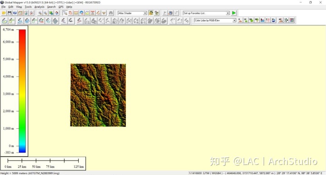The image size is (326, 175).
Task: Open the Tools menu
Action: pyautogui.click(x=28, y=7)
